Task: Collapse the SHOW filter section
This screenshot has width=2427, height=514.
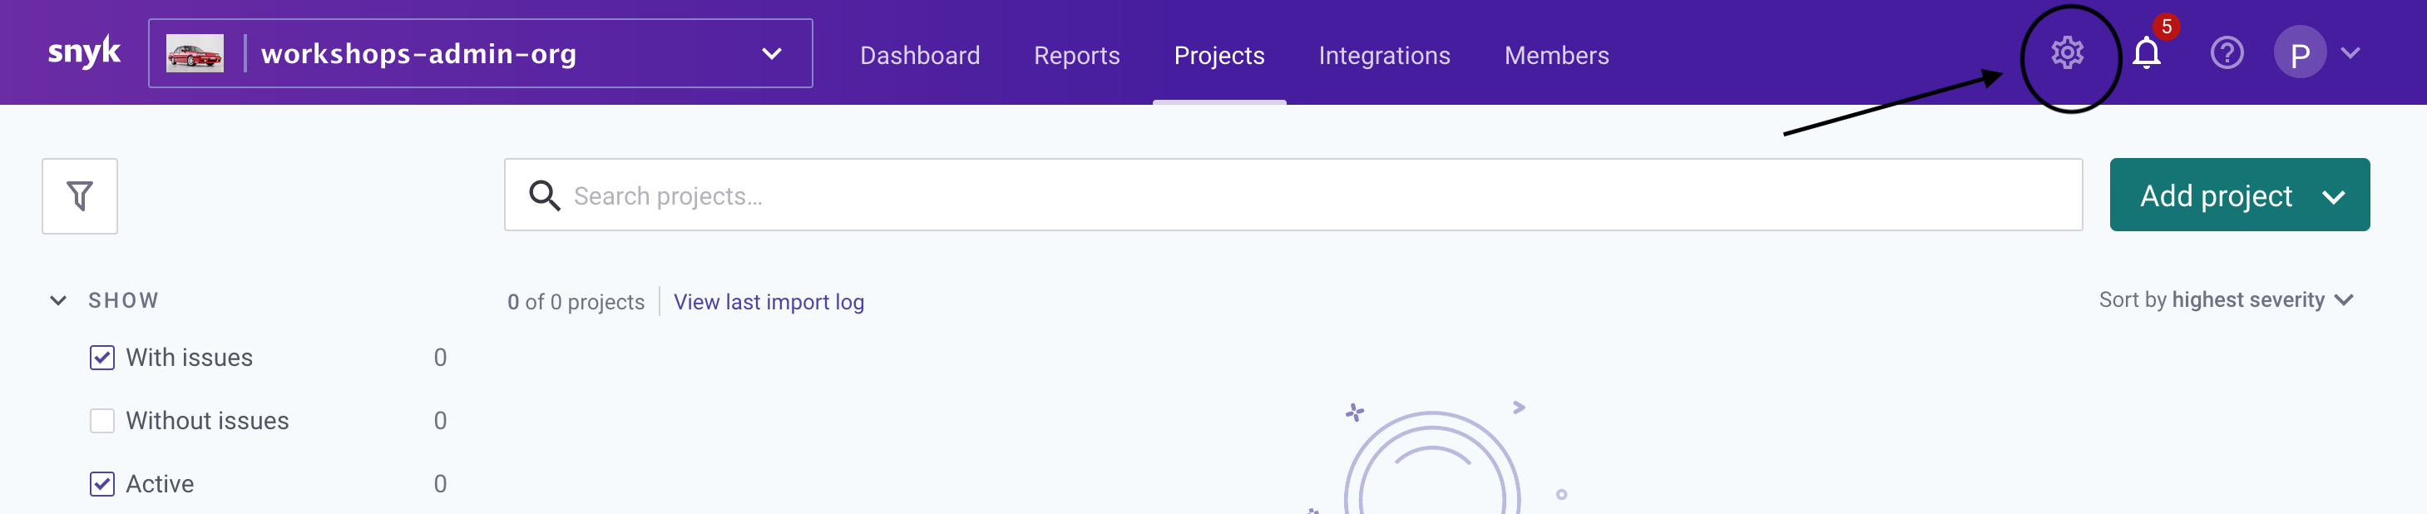Action: 57,300
